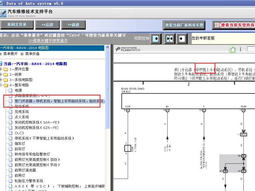Click the 3—系统电路图 folder icon
The width and height of the screenshot is (255, 191).
pos(6,80)
